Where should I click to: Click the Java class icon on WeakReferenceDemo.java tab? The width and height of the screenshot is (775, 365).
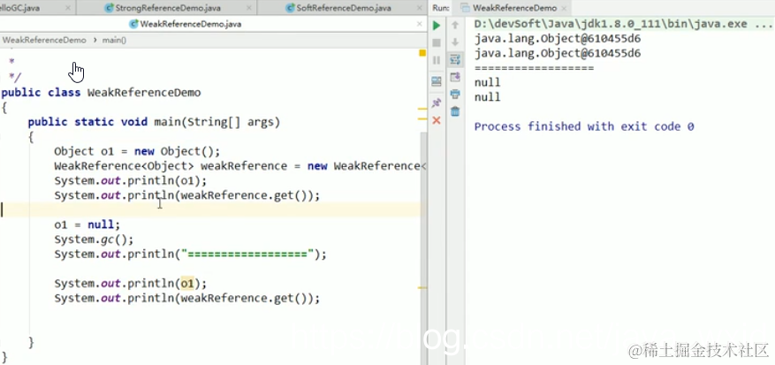pos(133,24)
